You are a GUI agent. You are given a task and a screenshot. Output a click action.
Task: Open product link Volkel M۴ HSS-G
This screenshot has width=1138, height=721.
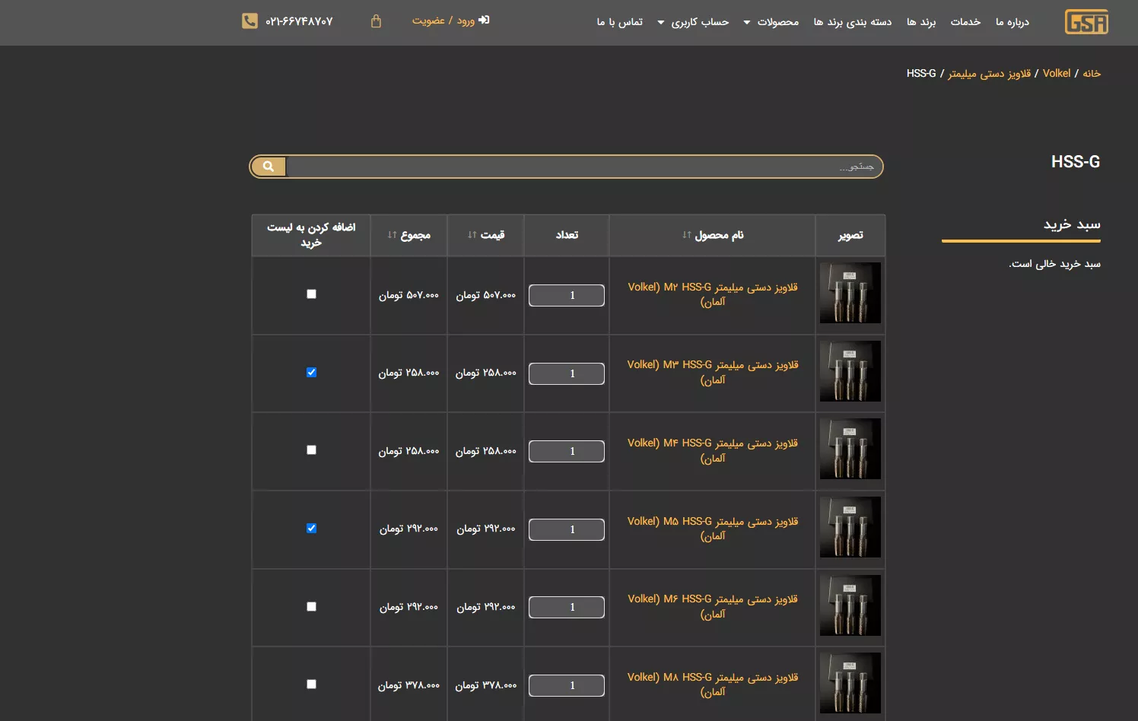click(x=713, y=450)
